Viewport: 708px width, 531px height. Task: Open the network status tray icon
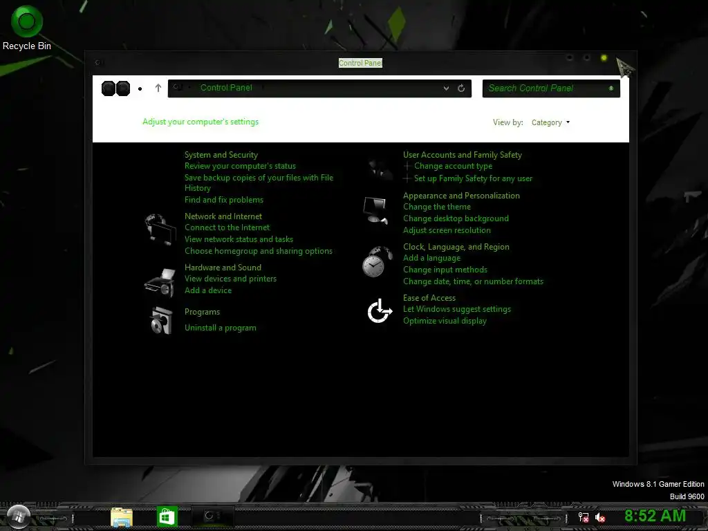[584, 517]
